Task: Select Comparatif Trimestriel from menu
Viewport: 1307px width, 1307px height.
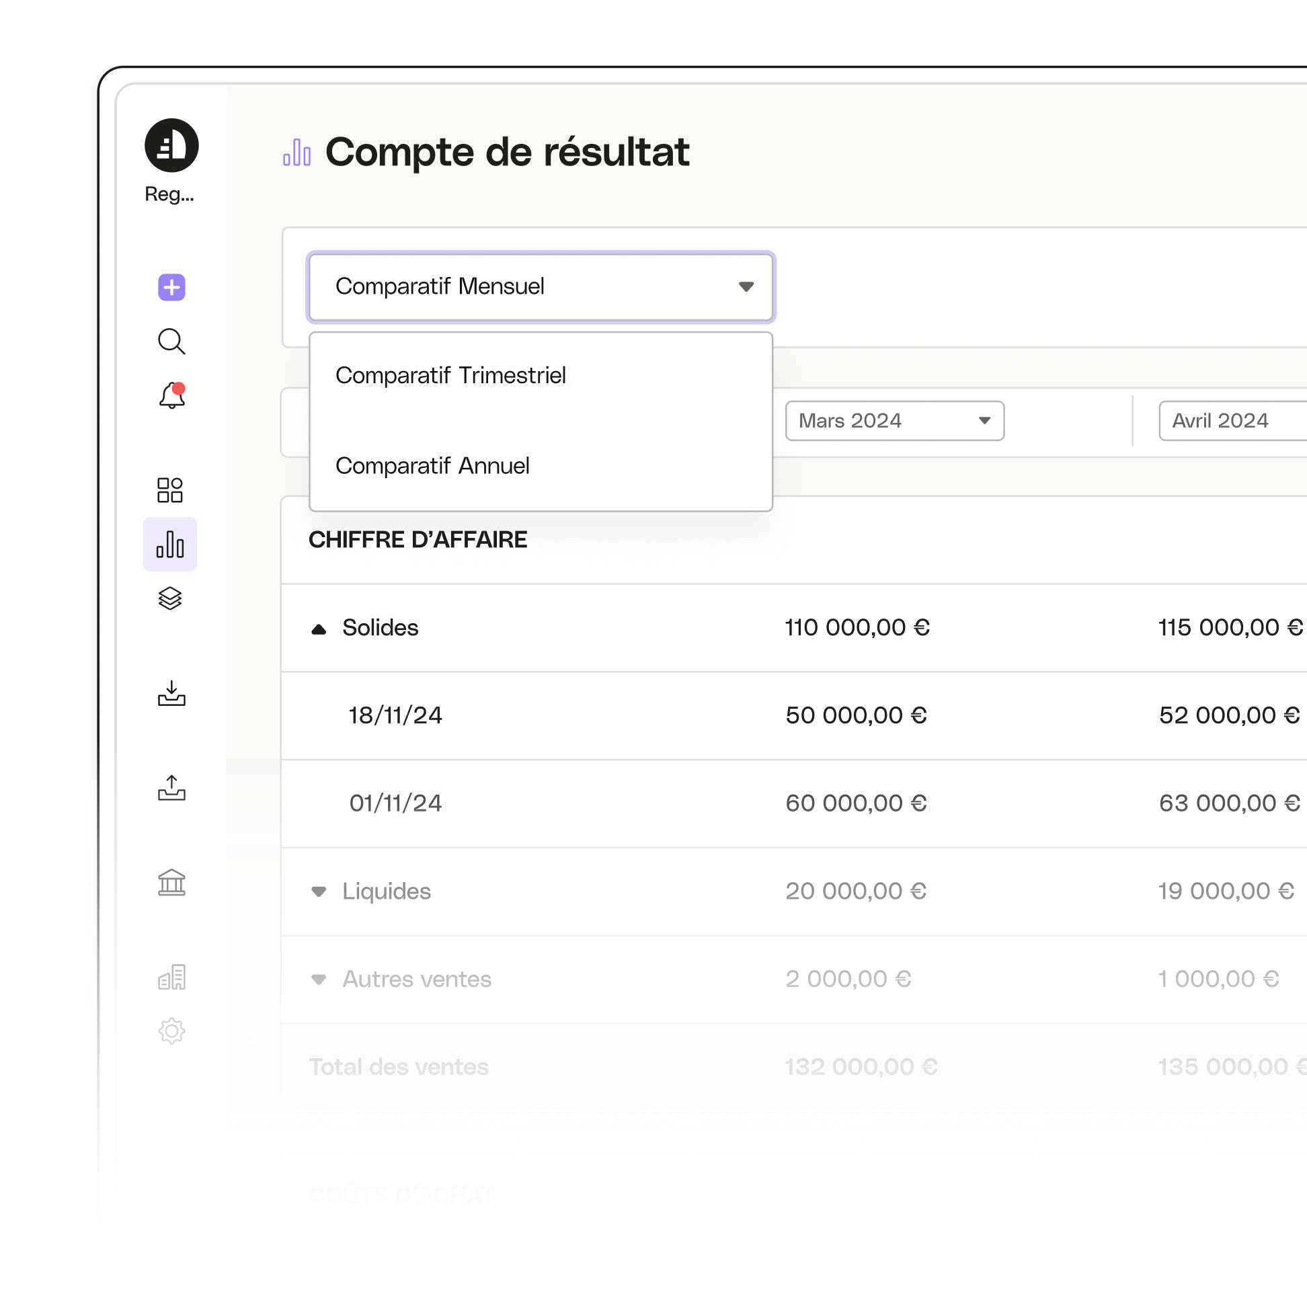Action: pyautogui.click(x=451, y=374)
